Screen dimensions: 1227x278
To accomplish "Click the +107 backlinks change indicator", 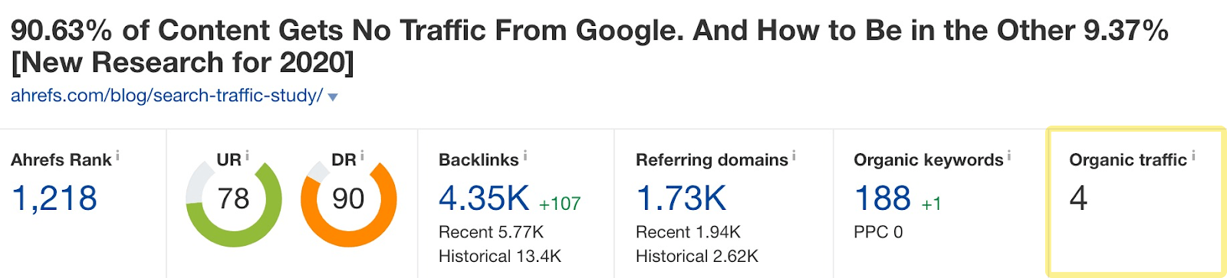I will click(x=560, y=204).
